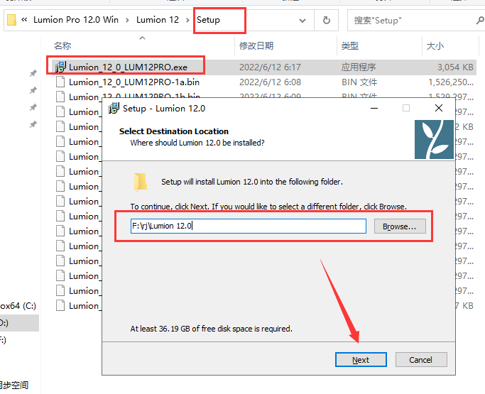
Task: Expand the breadcrumb overflow chevron
Action: click(26, 20)
